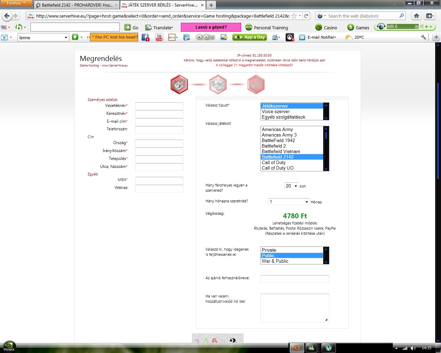Select 'Battlefield 2' game
Viewport: 441px width, 353px height.
(x=292, y=146)
